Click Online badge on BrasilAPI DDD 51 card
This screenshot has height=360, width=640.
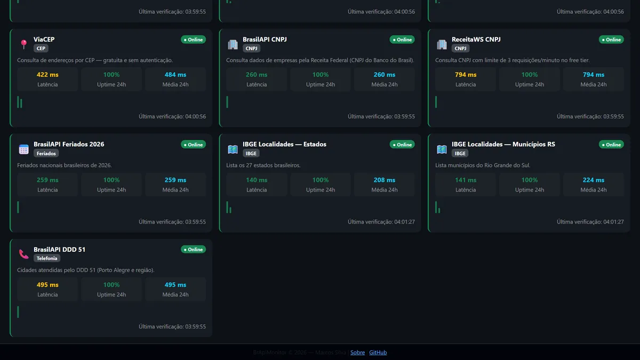coord(193,250)
